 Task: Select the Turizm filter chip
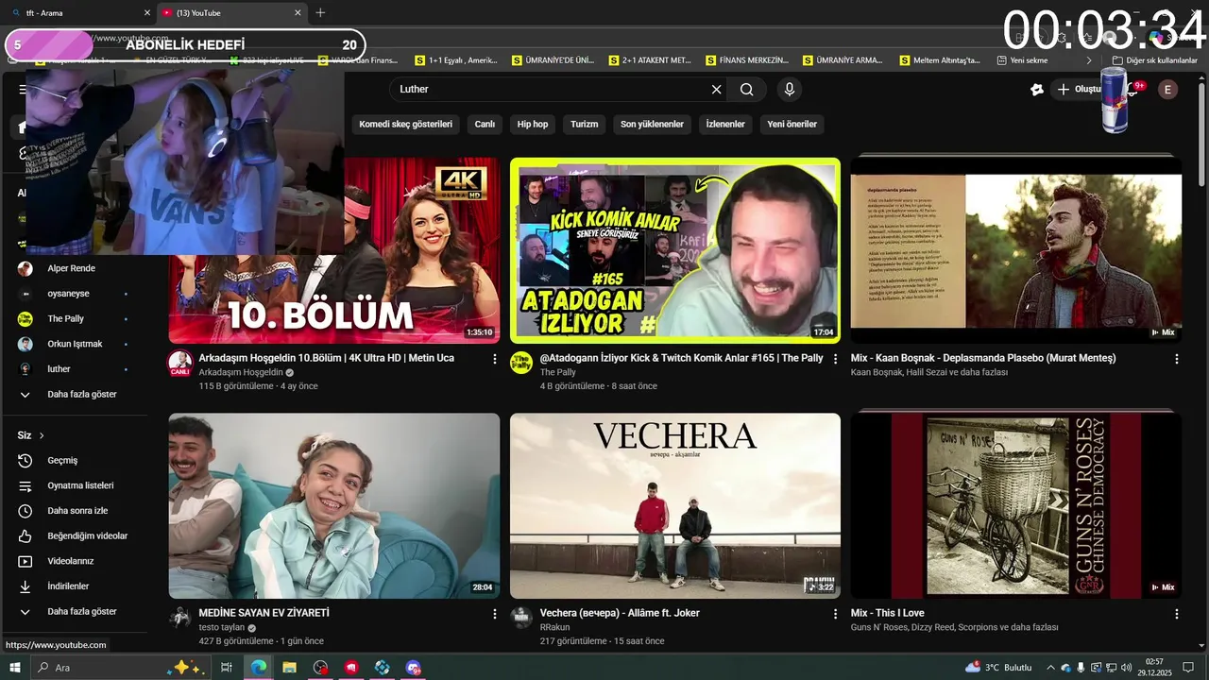[585, 124]
